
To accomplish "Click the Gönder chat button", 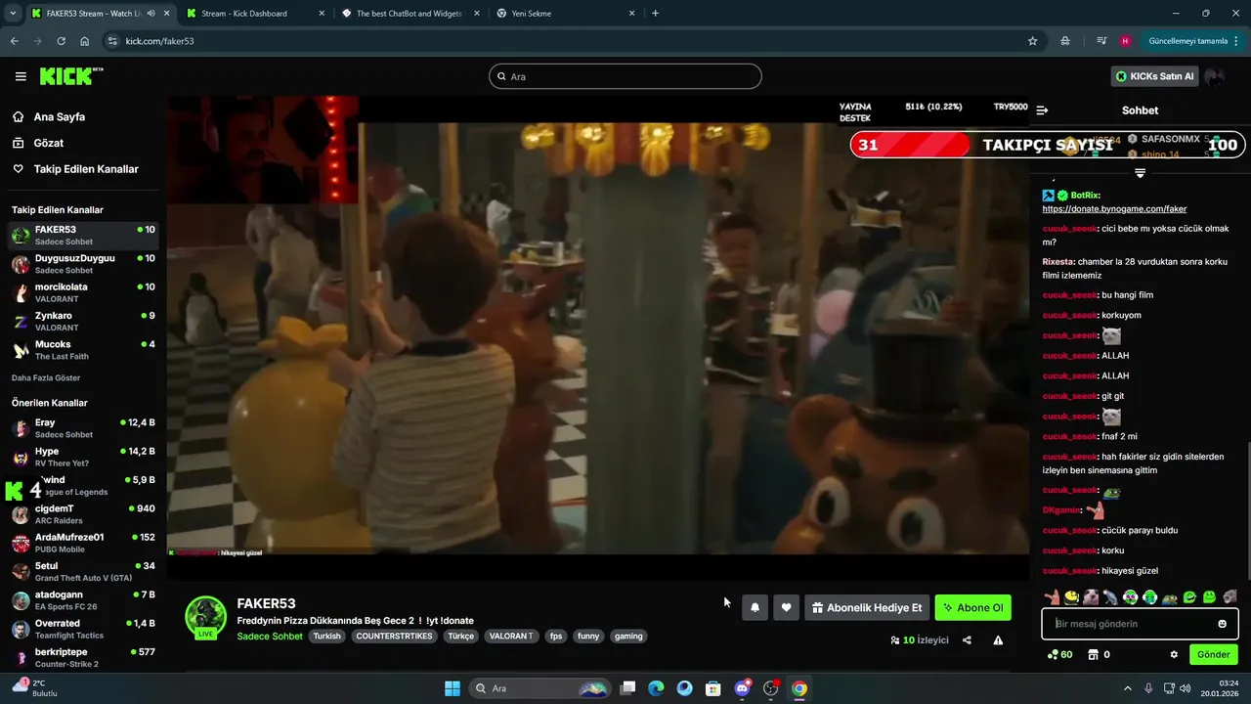I will click(1213, 654).
